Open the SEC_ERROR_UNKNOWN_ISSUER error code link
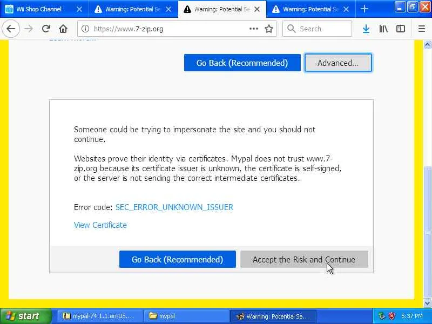 pyautogui.click(x=174, y=207)
